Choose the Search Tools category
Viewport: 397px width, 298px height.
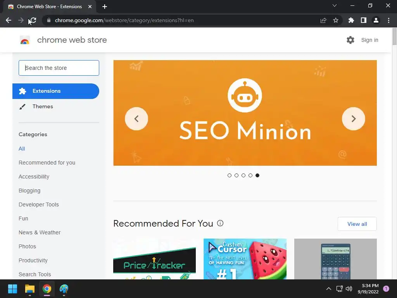tap(35, 274)
